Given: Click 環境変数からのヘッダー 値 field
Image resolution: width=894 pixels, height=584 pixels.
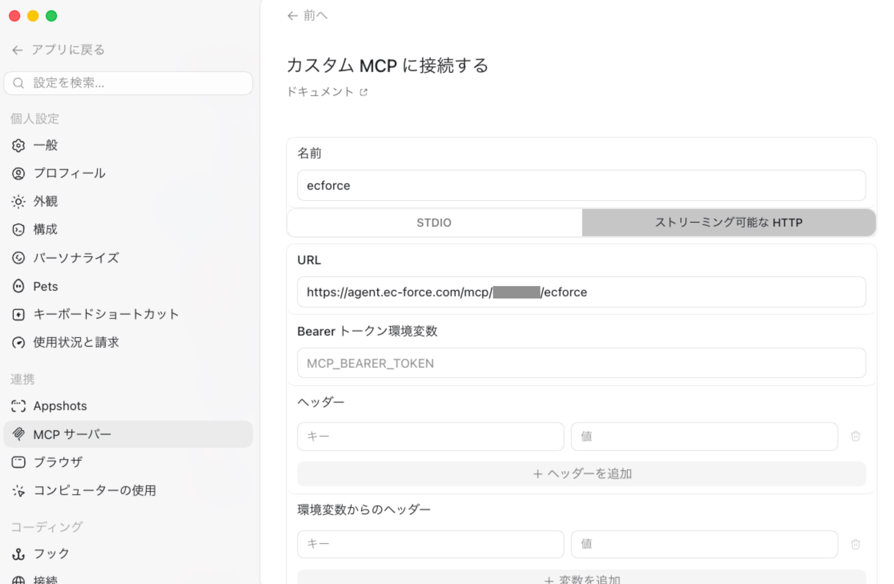Looking at the screenshot, I should click(x=704, y=545).
